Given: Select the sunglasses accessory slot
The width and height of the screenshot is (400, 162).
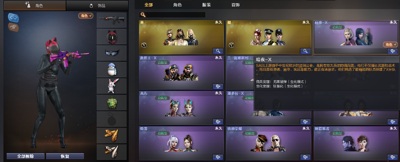Looking at the screenshot, I should click(112, 53).
